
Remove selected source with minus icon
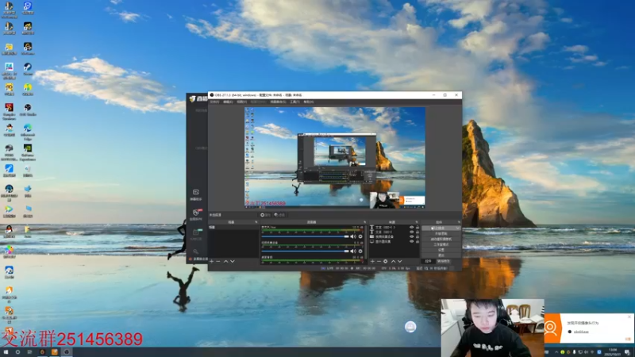pos(379,262)
